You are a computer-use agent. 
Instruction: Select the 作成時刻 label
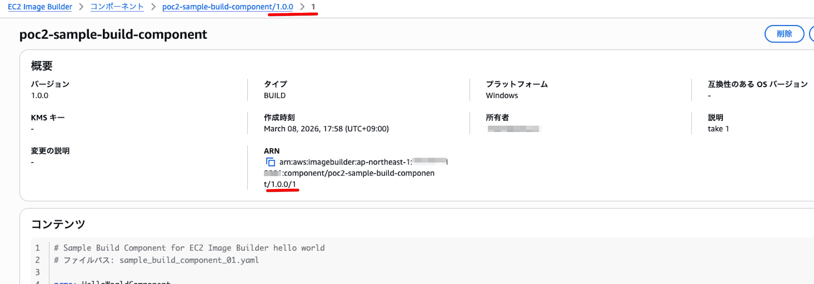(279, 117)
